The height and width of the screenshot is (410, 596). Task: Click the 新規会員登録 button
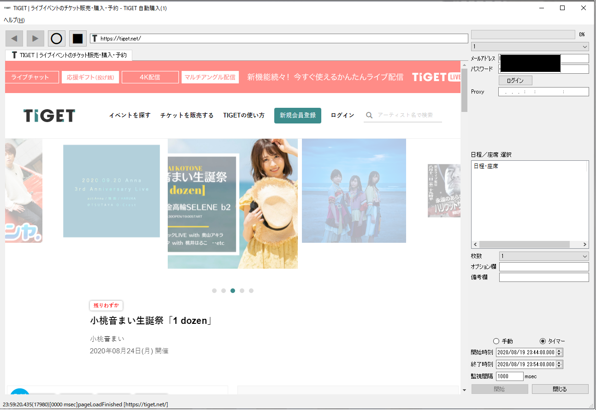point(298,116)
